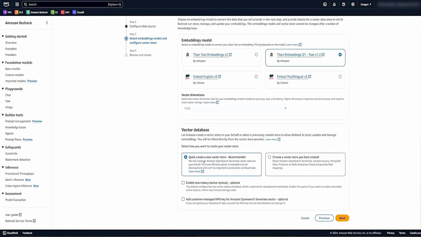Image resolution: width=421 pixels, height=237 pixels.
Task: Collapse the Amazon Bedrock sidebar with the arrow icon
Action: tap(47, 23)
